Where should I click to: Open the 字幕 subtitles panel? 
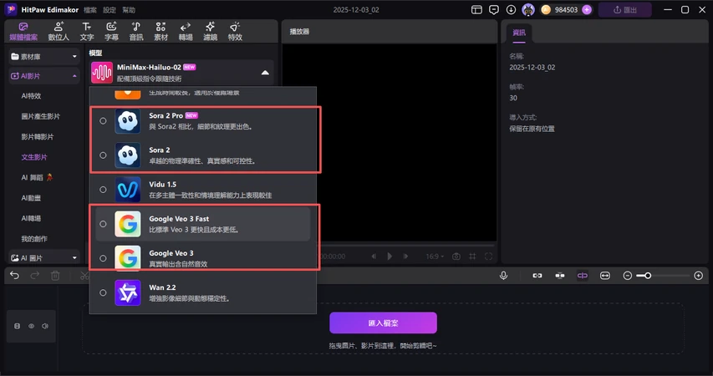pyautogui.click(x=111, y=32)
